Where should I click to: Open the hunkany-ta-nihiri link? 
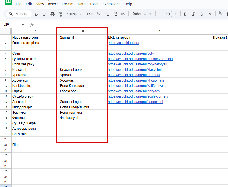[x=140, y=59]
